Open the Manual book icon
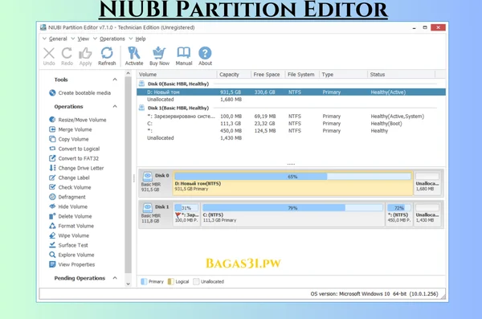 tap(183, 53)
